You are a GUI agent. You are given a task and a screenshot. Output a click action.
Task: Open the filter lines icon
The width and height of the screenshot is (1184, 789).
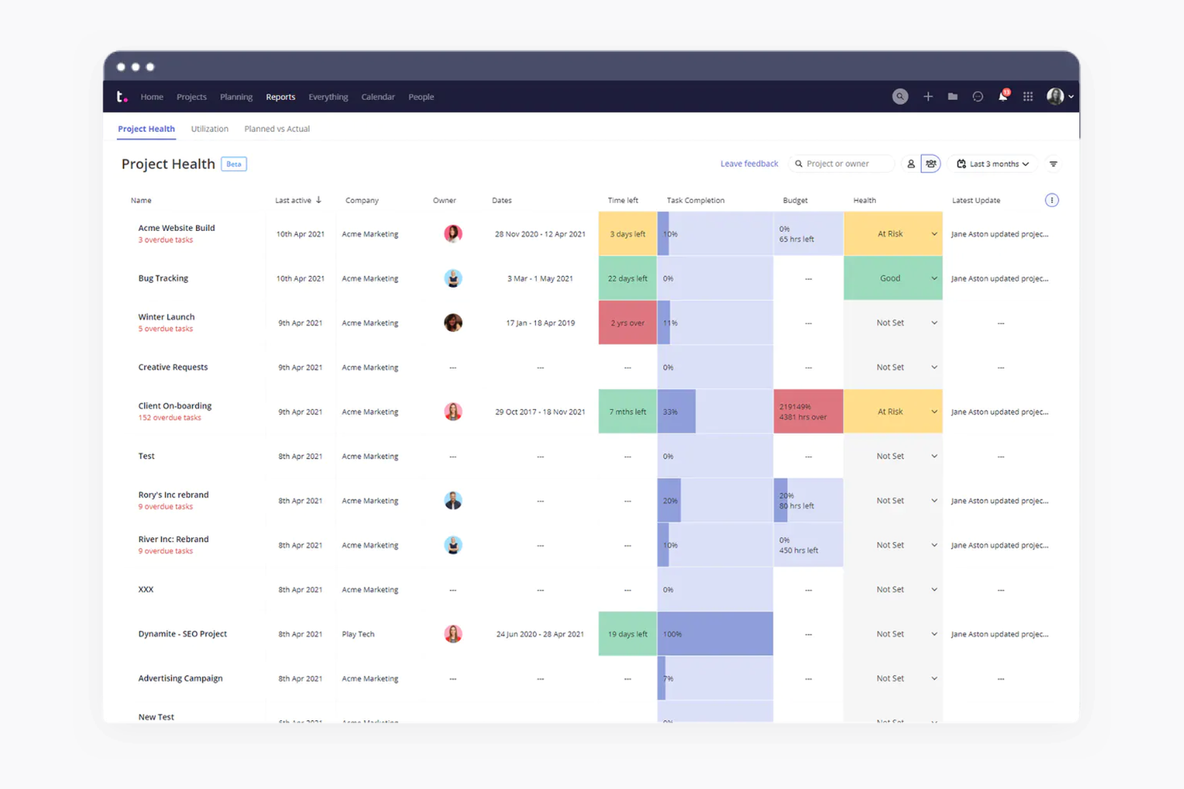1054,164
